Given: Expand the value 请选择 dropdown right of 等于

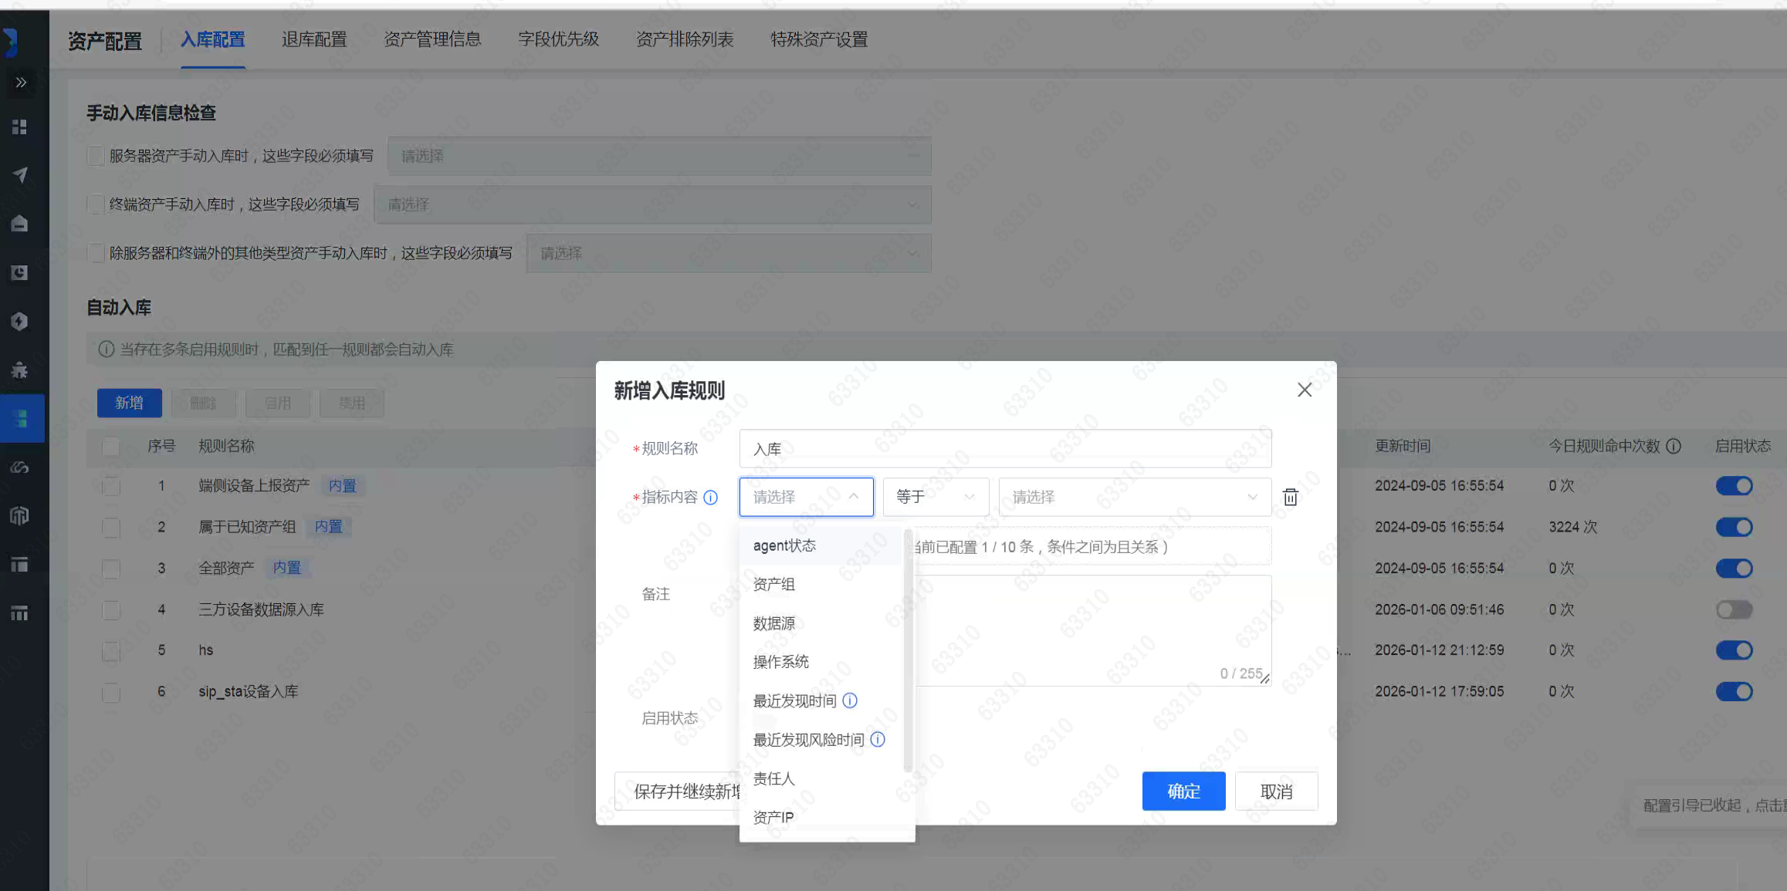Looking at the screenshot, I should tap(1134, 497).
